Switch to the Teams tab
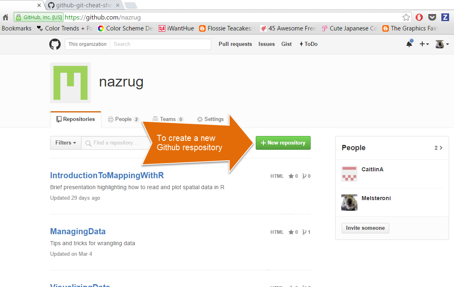Viewport: 454px width, 287px height. coord(168,119)
